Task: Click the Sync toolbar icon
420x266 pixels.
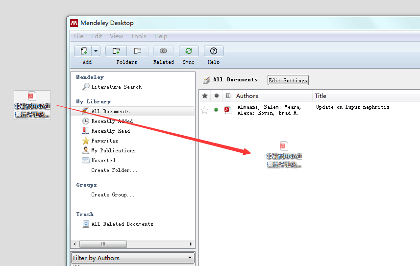Action: pos(189,51)
